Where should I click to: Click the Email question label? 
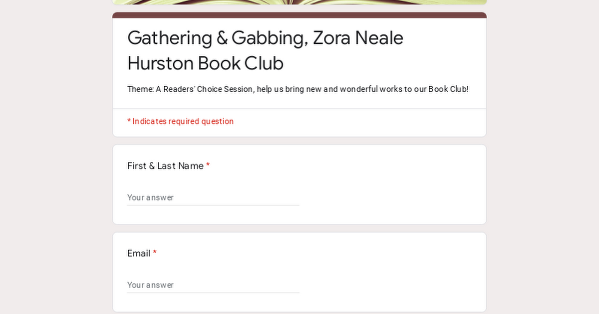[x=138, y=253]
